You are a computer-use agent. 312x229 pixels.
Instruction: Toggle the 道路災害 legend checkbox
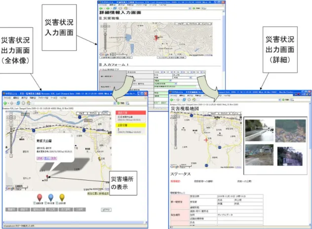tap(35, 203)
